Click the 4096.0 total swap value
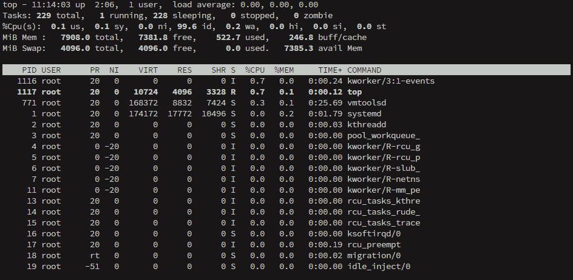The width and height of the screenshot is (573, 280). pos(75,48)
